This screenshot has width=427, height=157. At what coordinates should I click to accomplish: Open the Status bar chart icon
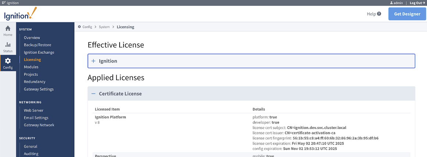(8, 44)
